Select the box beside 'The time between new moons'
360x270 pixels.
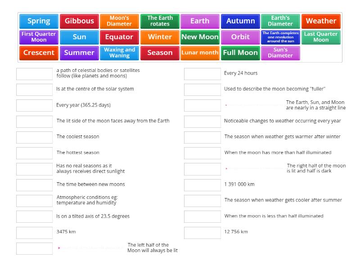coord(35,185)
